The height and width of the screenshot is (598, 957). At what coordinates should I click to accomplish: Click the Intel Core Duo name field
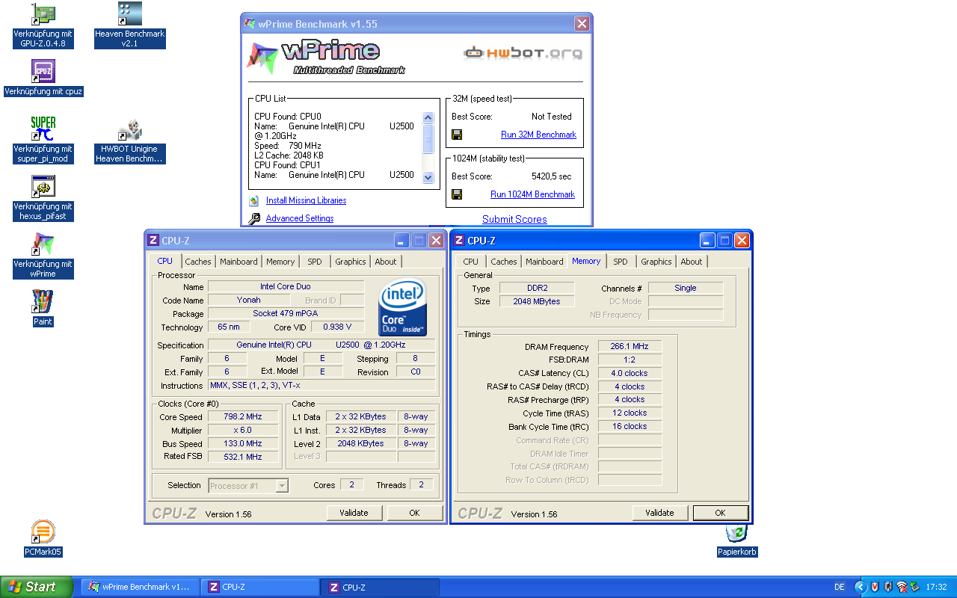tap(286, 286)
